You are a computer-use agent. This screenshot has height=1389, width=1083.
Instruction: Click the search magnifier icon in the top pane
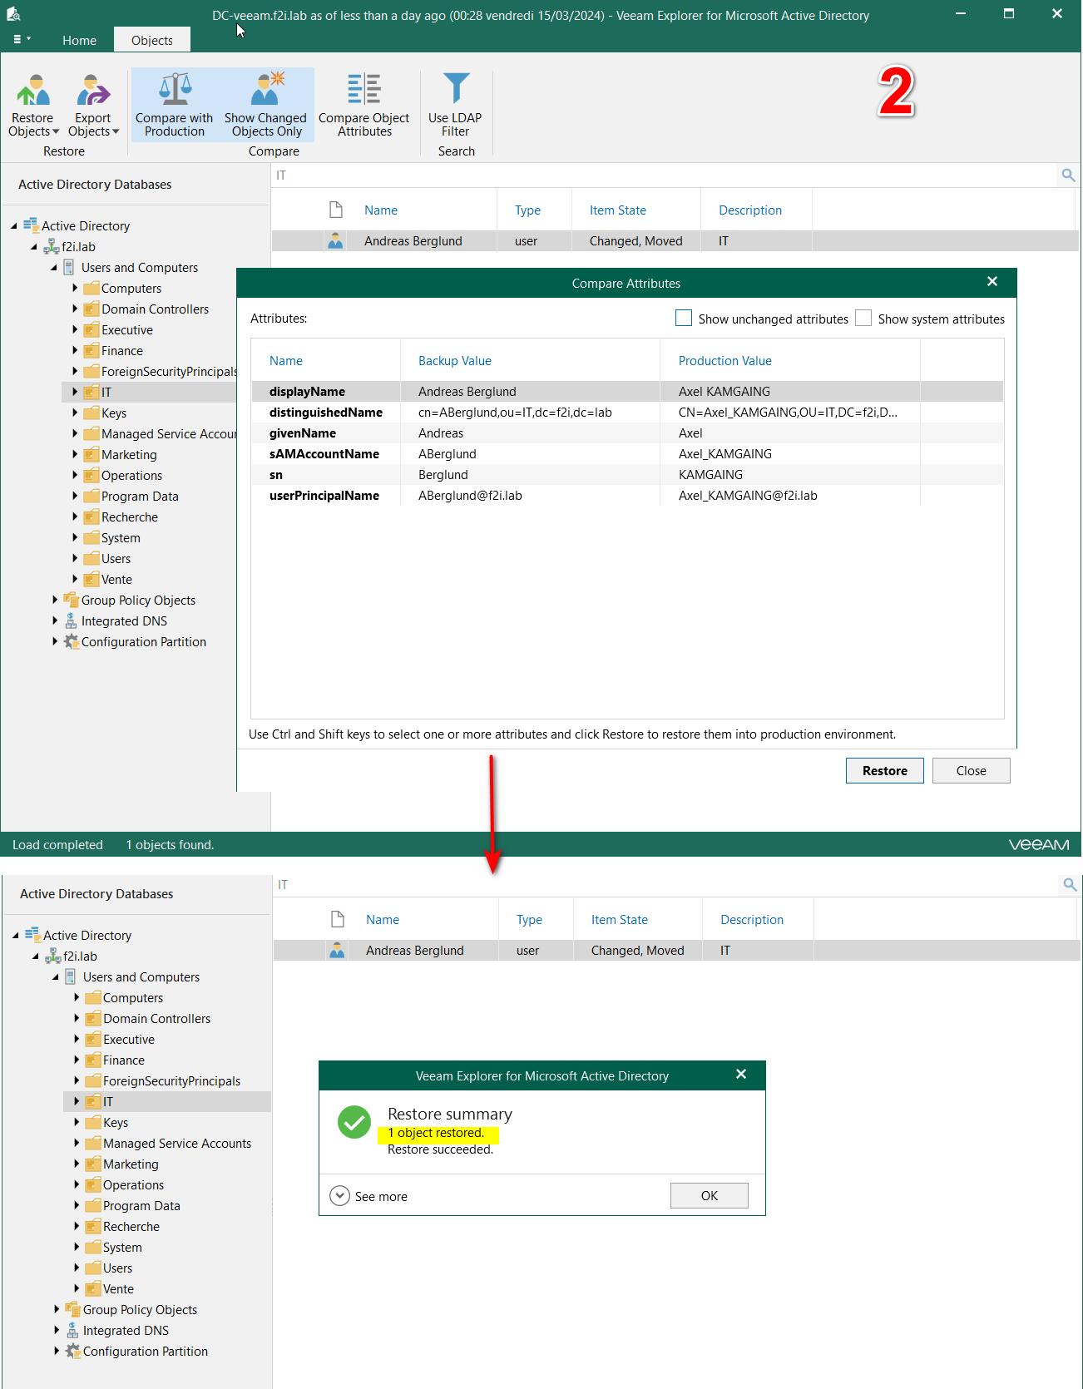1068,175
